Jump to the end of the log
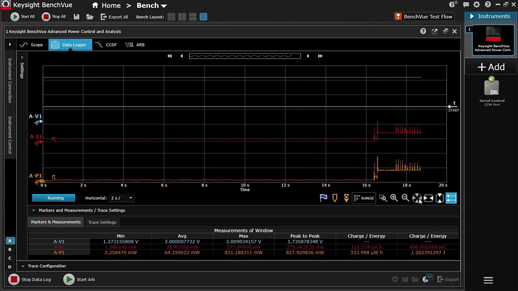The height and width of the screenshot is (291, 518). [x=320, y=56]
